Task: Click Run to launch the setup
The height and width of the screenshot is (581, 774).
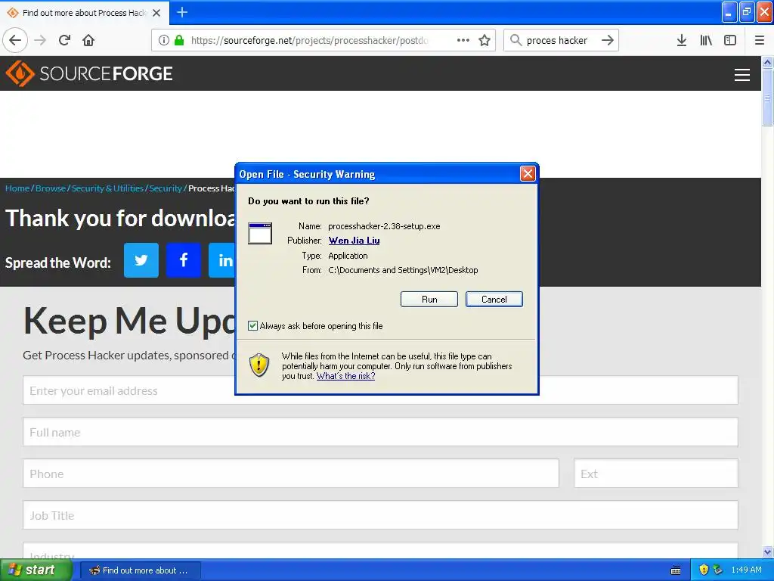Action: pyautogui.click(x=429, y=300)
